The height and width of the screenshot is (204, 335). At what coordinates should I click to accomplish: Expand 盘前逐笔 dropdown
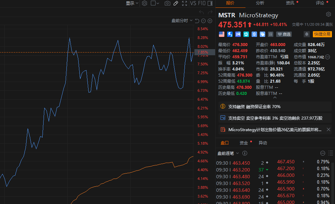tap(228, 154)
